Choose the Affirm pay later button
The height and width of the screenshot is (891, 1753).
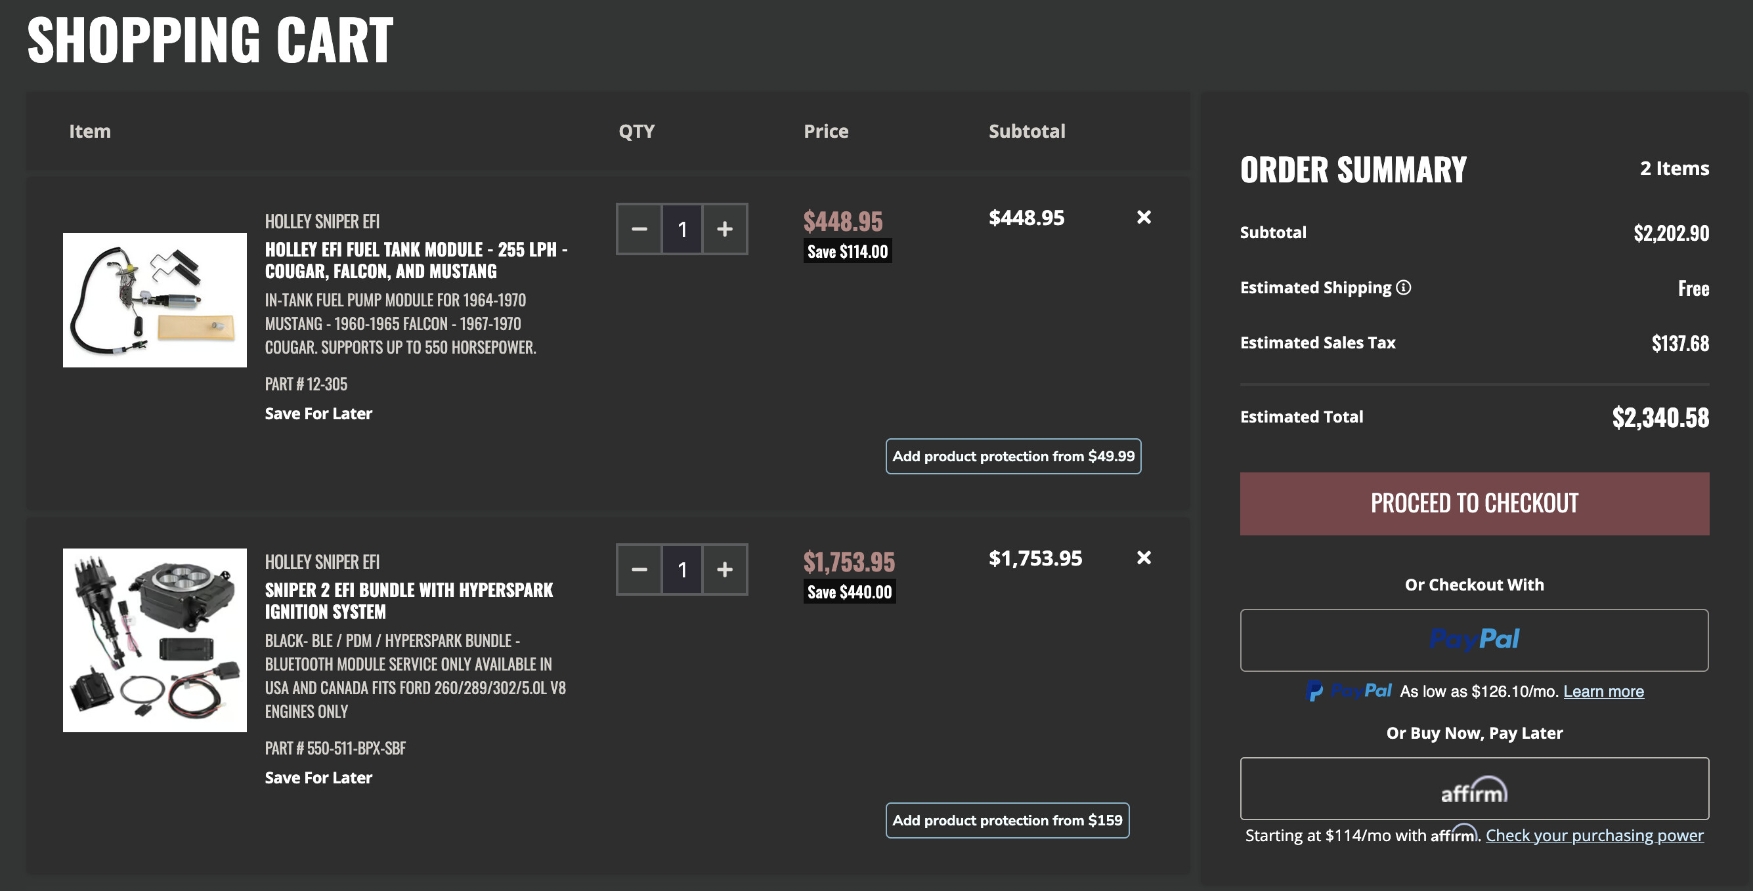coord(1474,788)
